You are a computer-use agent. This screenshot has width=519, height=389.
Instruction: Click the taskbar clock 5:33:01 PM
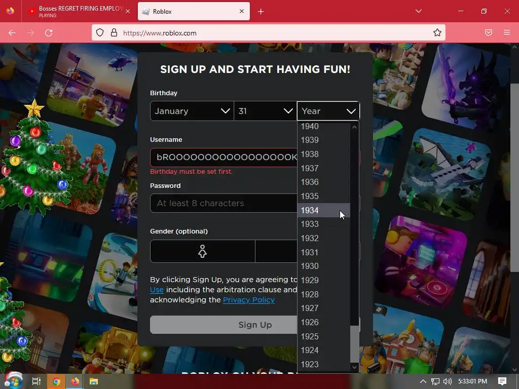[473, 381]
